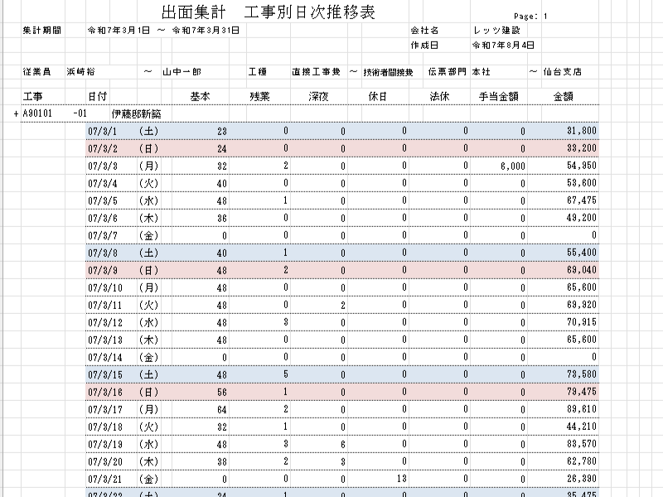Screen dimensions: 663x497
Task: Click the 集計期間 label
Action: tap(42, 31)
